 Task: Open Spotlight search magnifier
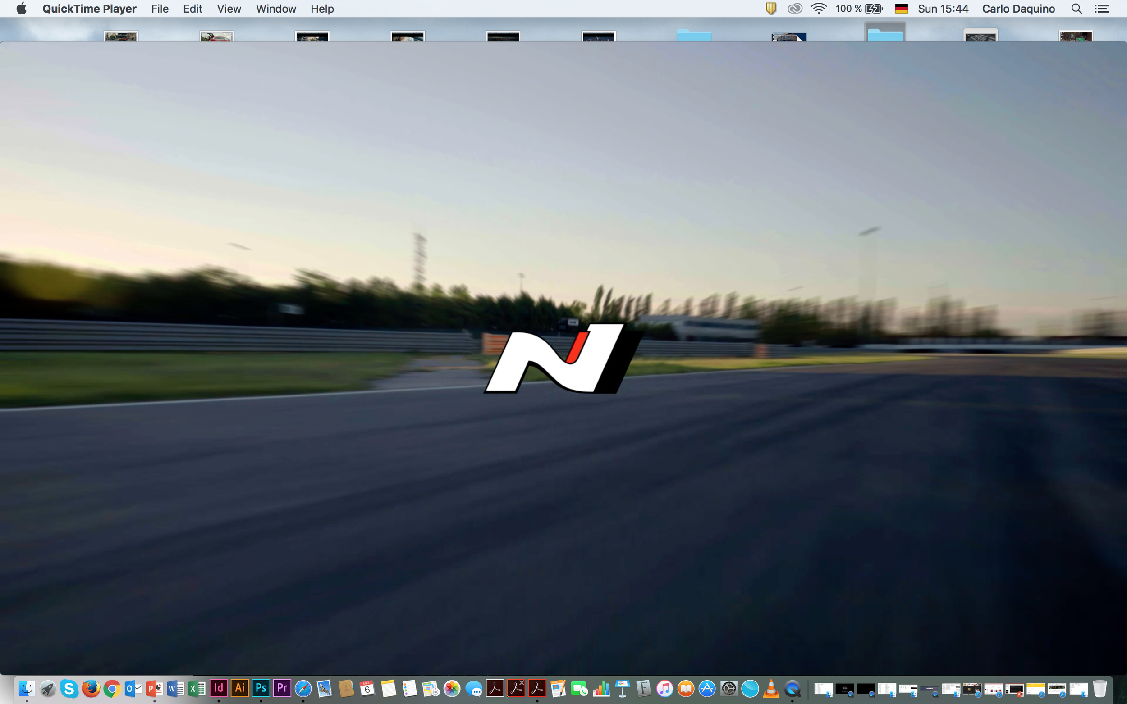1076,9
